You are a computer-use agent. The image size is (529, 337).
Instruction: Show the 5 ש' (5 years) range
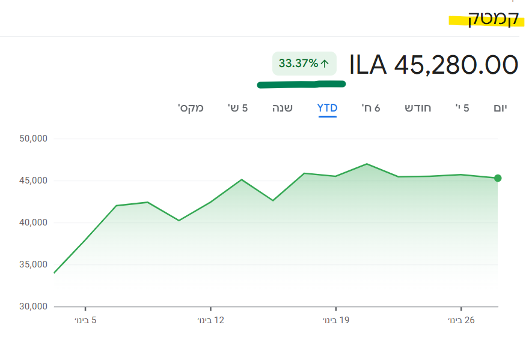237,108
